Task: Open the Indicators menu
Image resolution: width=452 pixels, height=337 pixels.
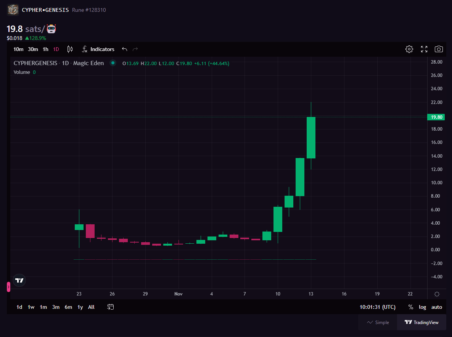Action: click(x=98, y=49)
